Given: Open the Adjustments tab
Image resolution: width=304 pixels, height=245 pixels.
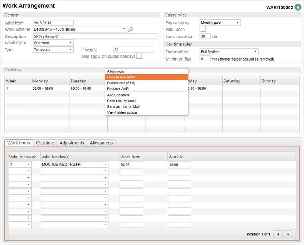Looking at the screenshot, I should (x=72, y=143).
